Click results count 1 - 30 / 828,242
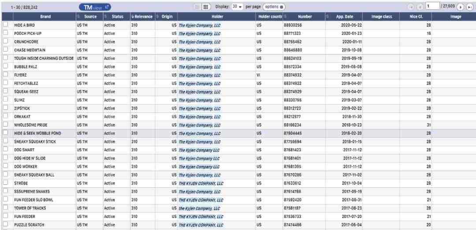 point(24,7)
